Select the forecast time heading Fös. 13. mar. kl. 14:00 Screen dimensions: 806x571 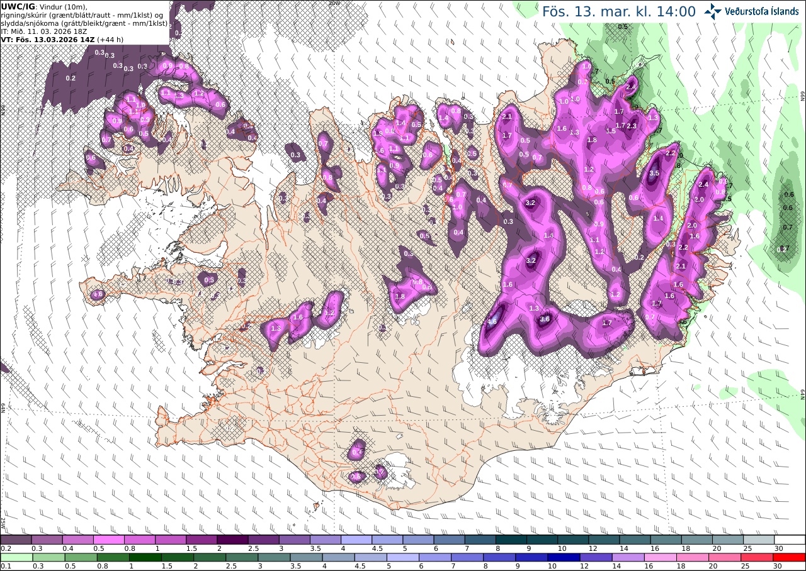point(619,11)
